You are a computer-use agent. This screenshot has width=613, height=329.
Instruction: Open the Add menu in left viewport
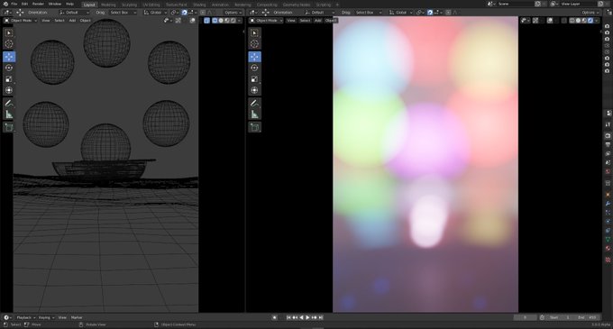click(x=72, y=21)
